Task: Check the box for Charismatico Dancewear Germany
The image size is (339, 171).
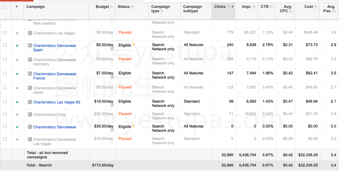Action: coord(5,59)
